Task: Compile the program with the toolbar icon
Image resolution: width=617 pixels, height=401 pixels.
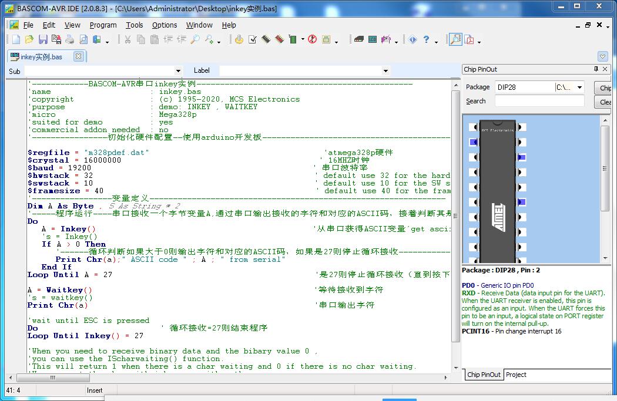Action: click(x=239, y=39)
